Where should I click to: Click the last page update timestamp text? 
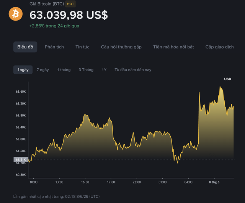coord(56,197)
